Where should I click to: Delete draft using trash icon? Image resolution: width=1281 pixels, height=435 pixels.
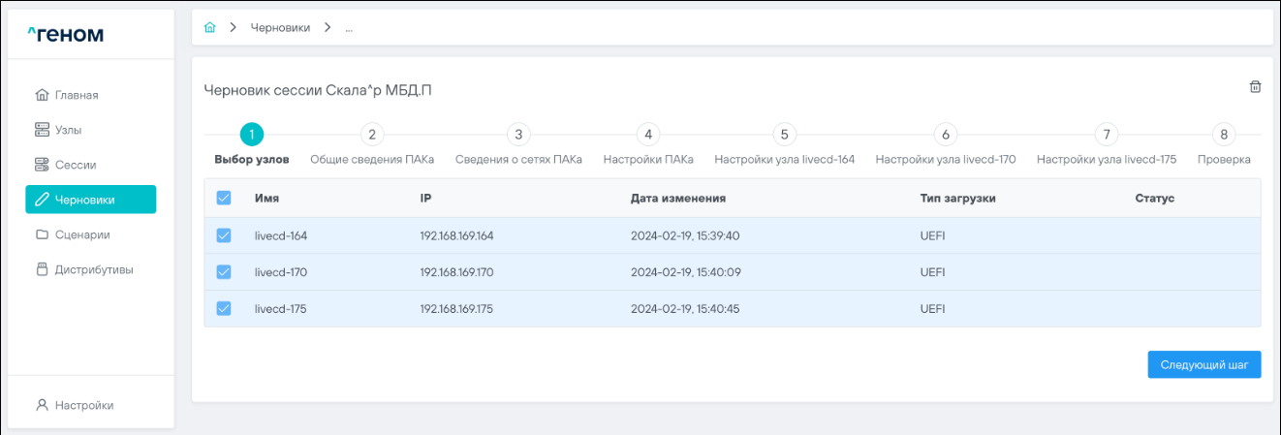pyautogui.click(x=1255, y=87)
